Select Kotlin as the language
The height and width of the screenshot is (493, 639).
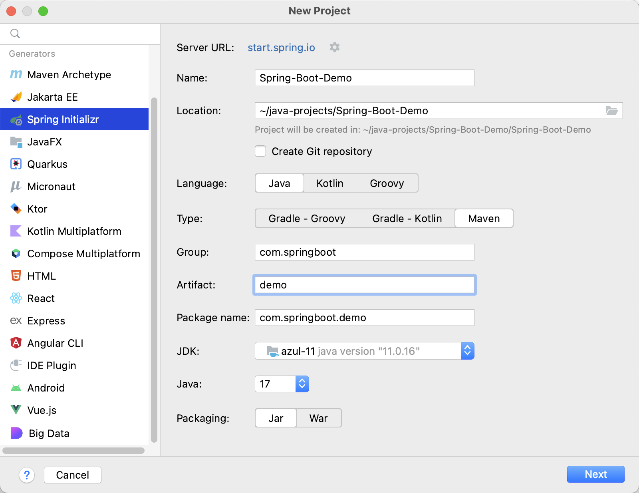coord(330,183)
